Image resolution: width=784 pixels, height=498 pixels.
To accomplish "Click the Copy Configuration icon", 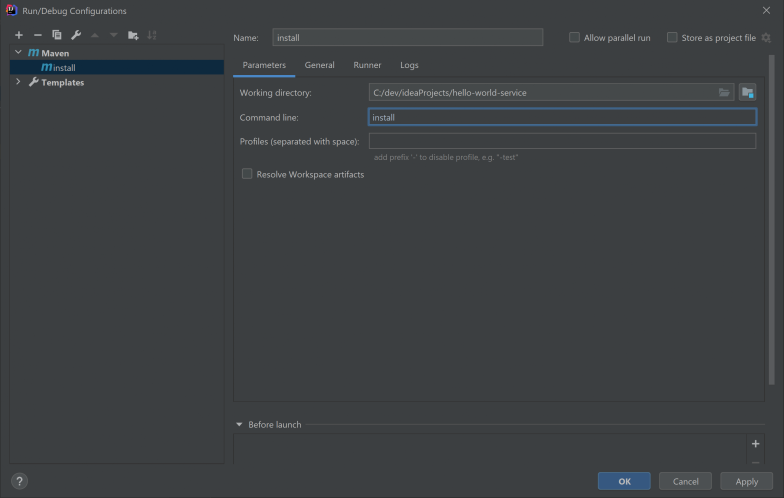I will [x=56, y=35].
